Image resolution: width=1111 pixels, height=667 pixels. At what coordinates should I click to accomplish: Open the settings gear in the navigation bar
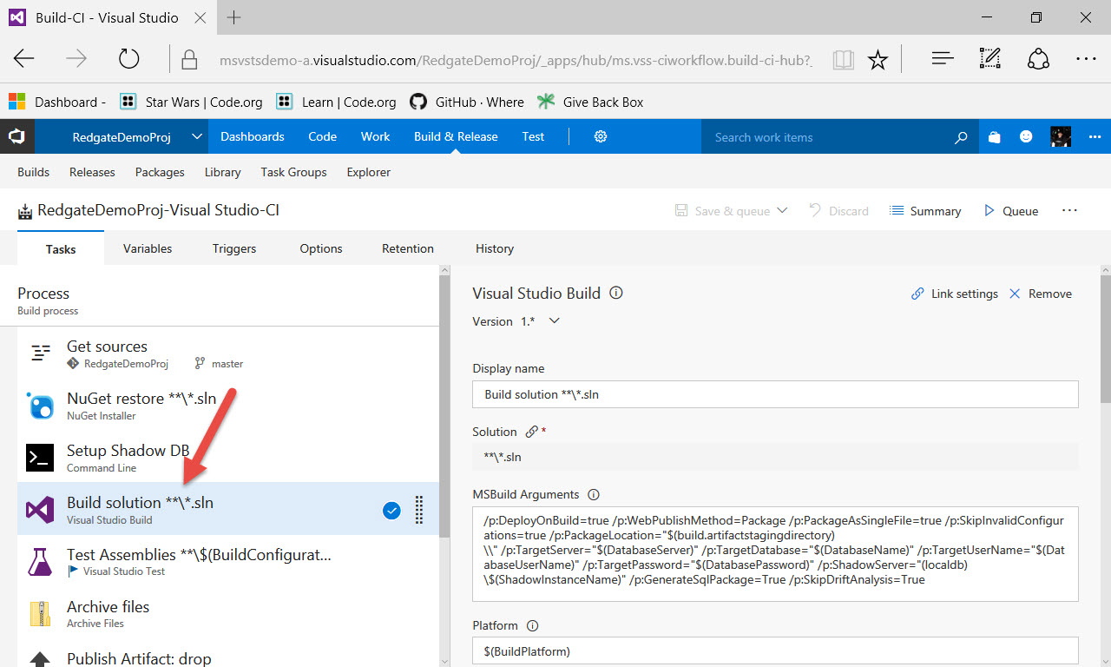coord(601,136)
